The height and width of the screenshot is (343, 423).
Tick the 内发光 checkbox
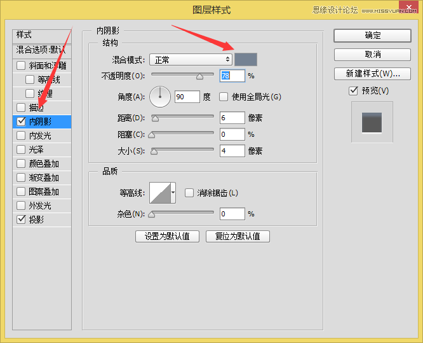click(21, 136)
